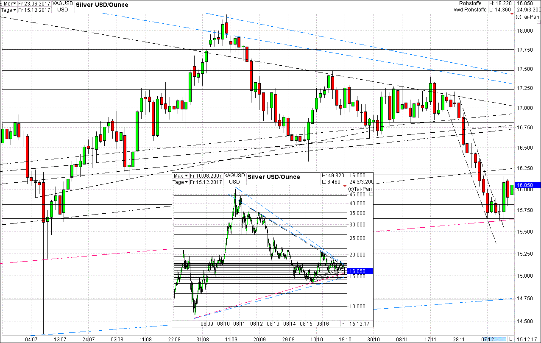Click the inset chart title Silver USD/Ounce
The image size is (541, 343).
[273, 177]
